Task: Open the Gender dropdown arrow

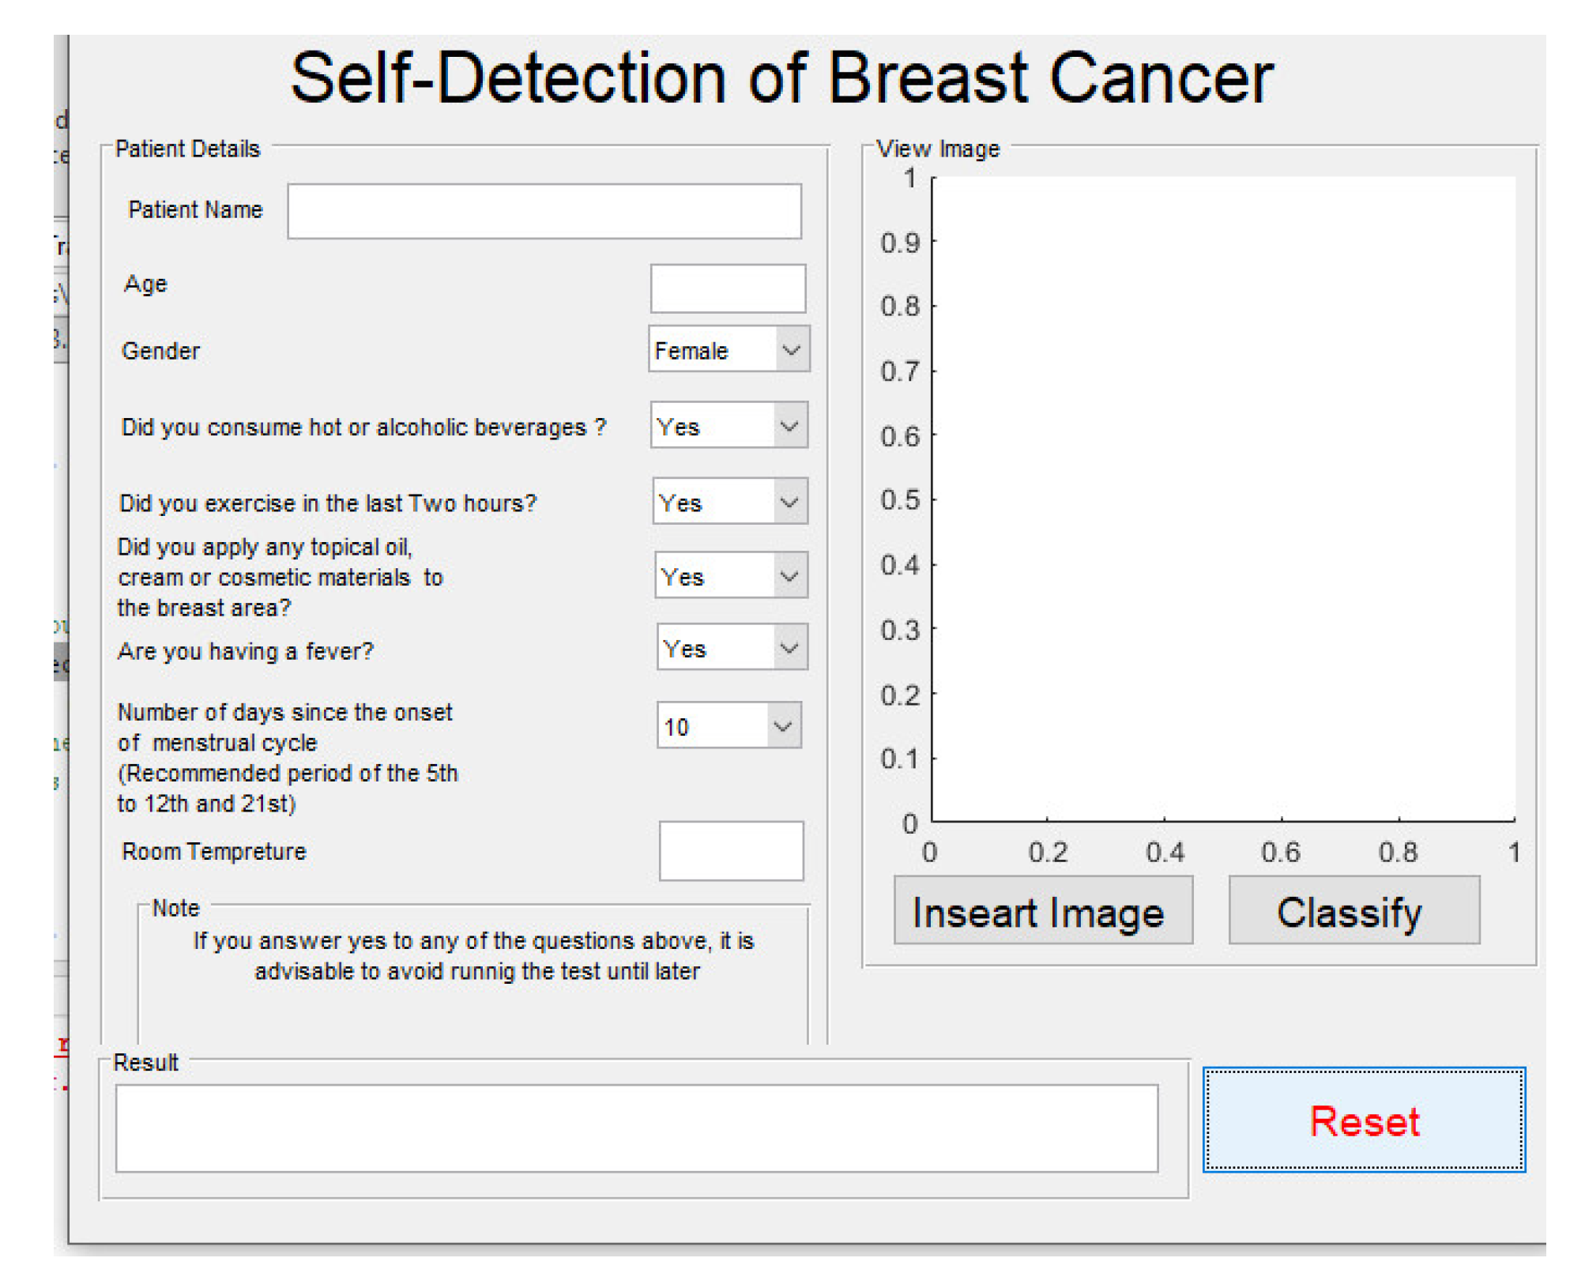Action: point(792,349)
